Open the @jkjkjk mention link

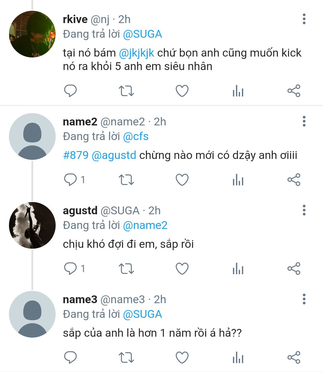pyautogui.click(x=137, y=53)
